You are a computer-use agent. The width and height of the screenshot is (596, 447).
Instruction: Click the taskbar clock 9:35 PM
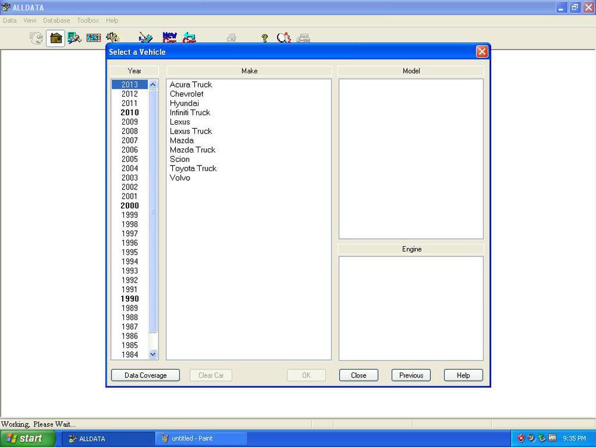click(575, 438)
